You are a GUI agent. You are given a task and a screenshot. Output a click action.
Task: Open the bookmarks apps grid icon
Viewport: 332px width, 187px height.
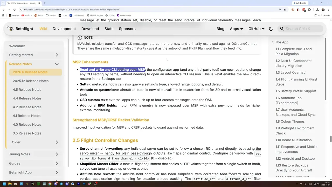click(3, 15)
